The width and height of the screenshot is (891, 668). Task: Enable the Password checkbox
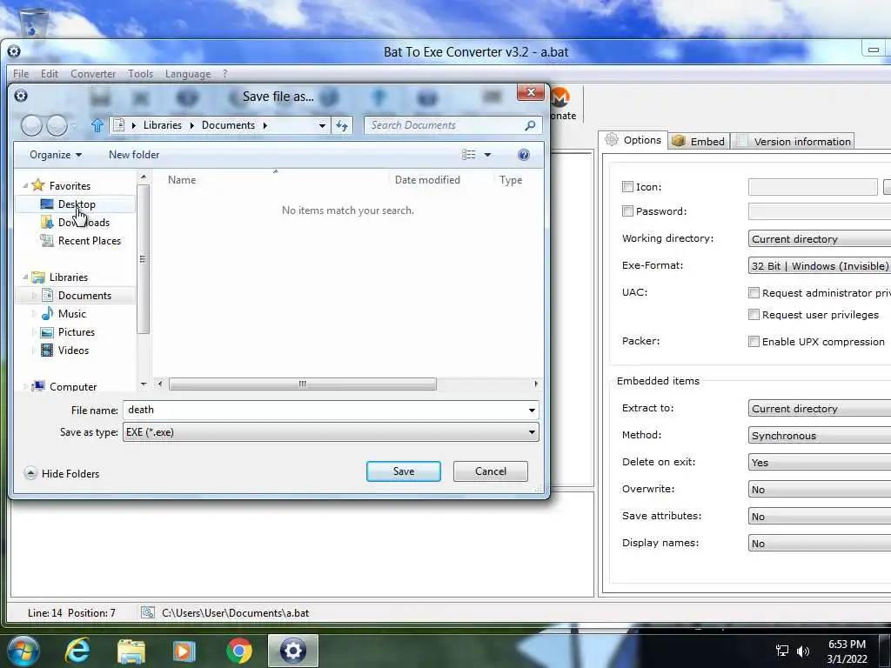coord(627,210)
